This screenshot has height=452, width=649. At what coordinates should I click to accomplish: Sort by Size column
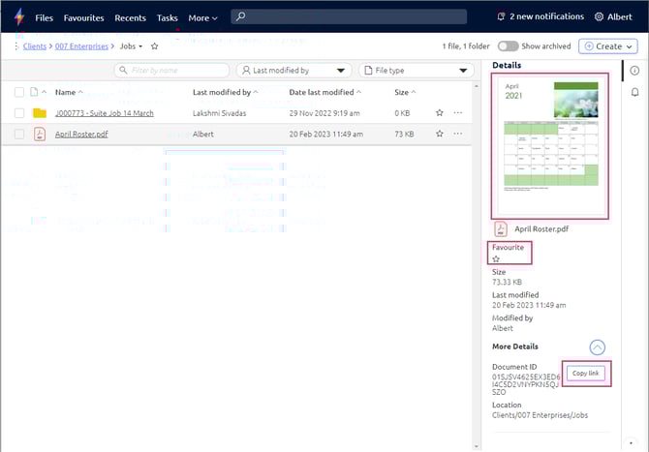405,92
